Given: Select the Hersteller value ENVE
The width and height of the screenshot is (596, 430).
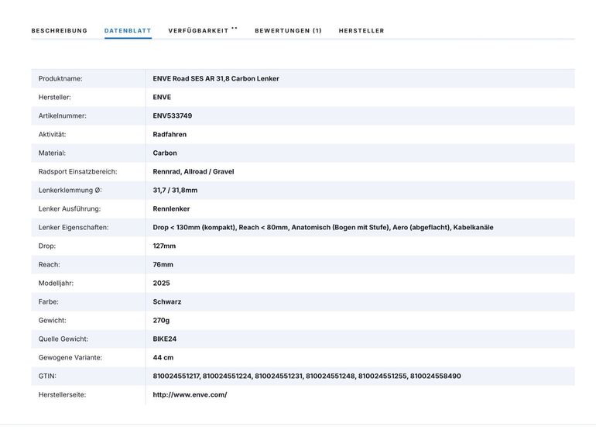Looking at the screenshot, I should coord(162,97).
